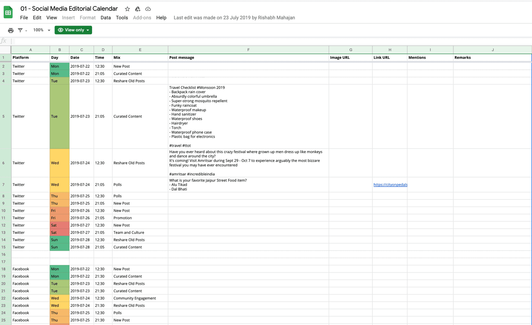View last edit history by Rishabh Mahajan

coord(234,18)
